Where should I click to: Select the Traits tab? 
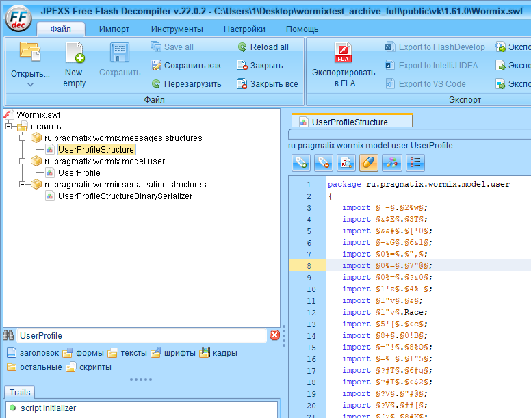coord(20,392)
